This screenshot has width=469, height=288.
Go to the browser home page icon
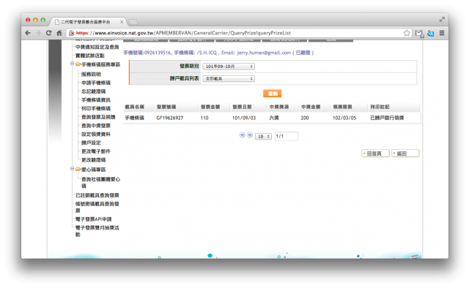coord(59,33)
